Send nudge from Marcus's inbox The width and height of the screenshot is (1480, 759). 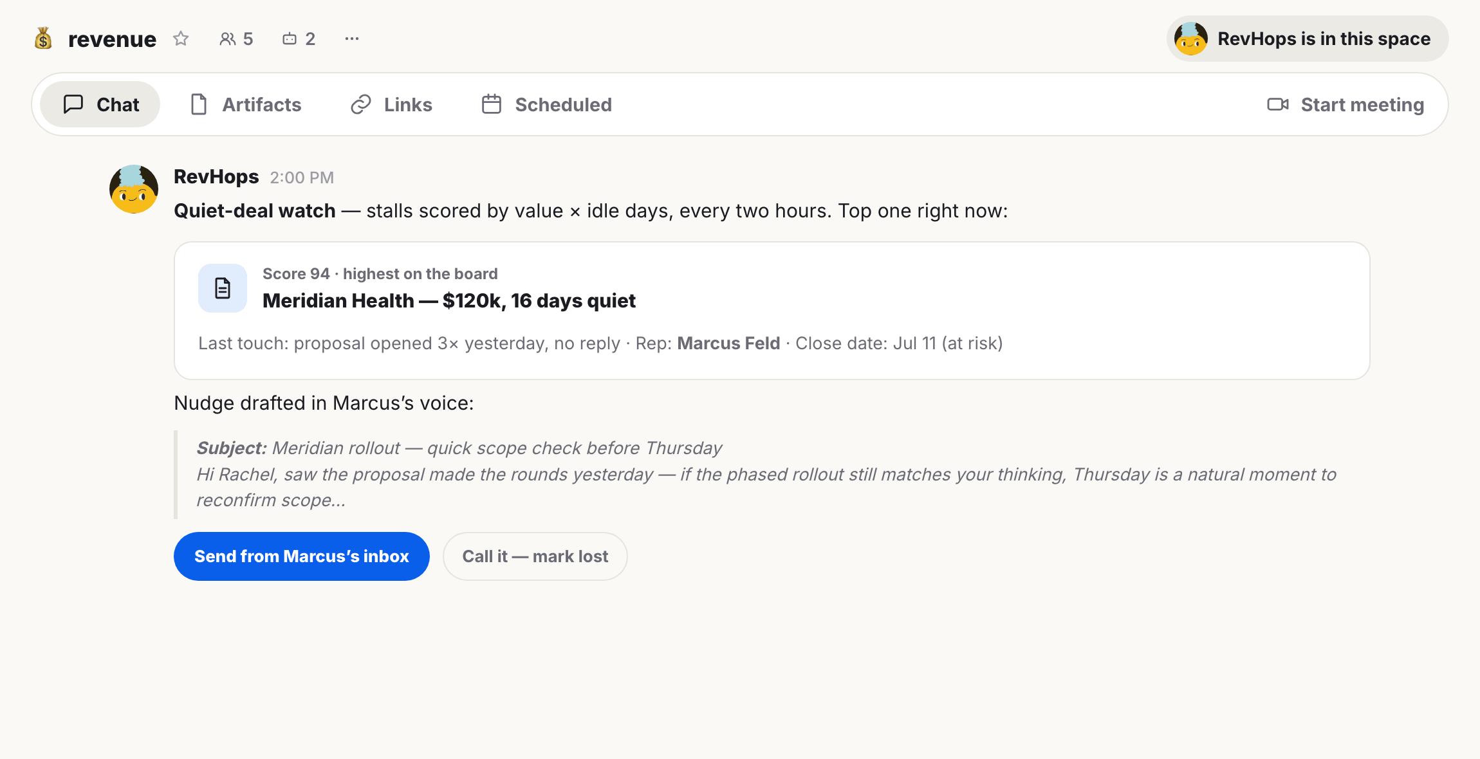pyautogui.click(x=302, y=556)
